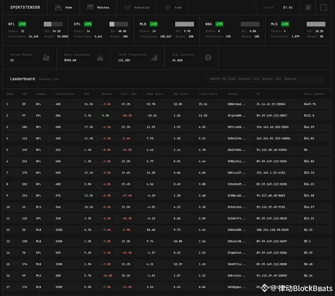Go to the Fund tab

[x=173, y=7]
